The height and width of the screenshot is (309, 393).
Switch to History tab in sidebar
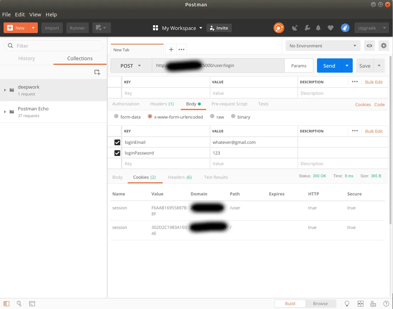[26, 58]
